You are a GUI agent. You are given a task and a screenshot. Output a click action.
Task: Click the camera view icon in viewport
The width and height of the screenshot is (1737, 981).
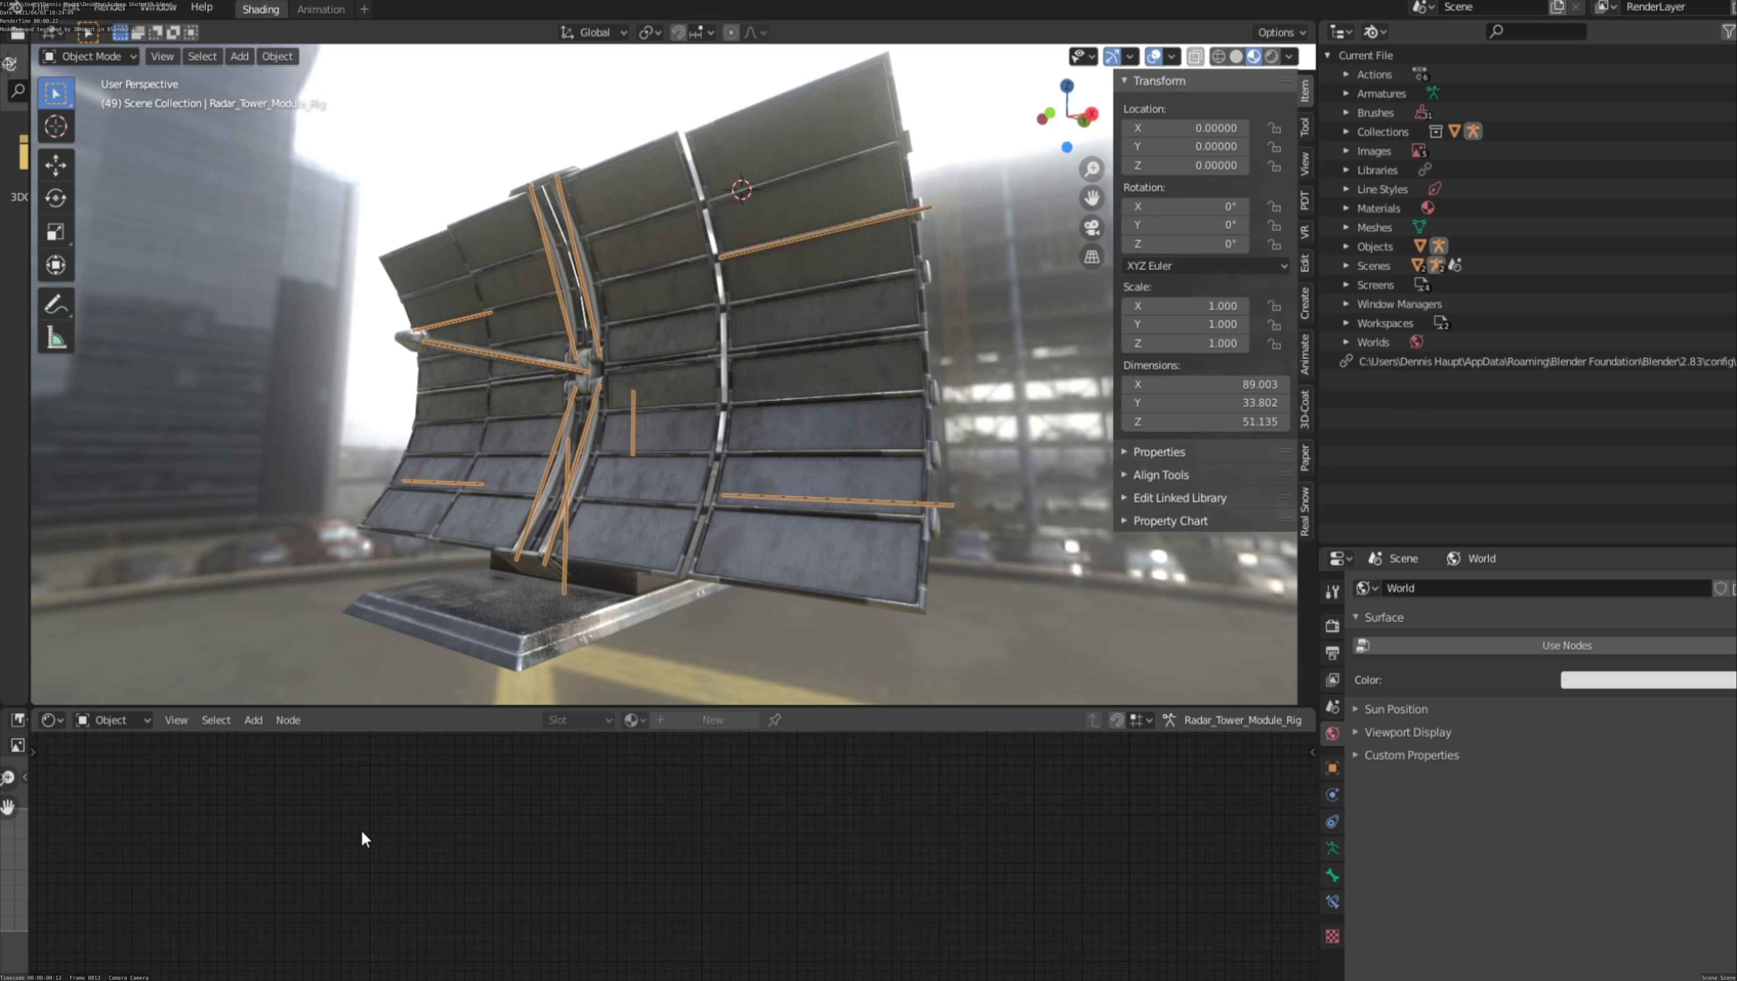pyautogui.click(x=1092, y=227)
